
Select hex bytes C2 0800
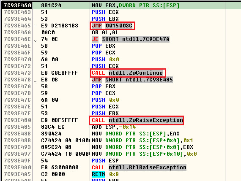pos(53,174)
